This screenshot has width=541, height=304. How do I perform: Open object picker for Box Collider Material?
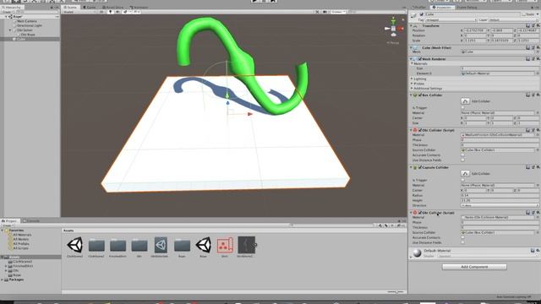click(x=538, y=113)
